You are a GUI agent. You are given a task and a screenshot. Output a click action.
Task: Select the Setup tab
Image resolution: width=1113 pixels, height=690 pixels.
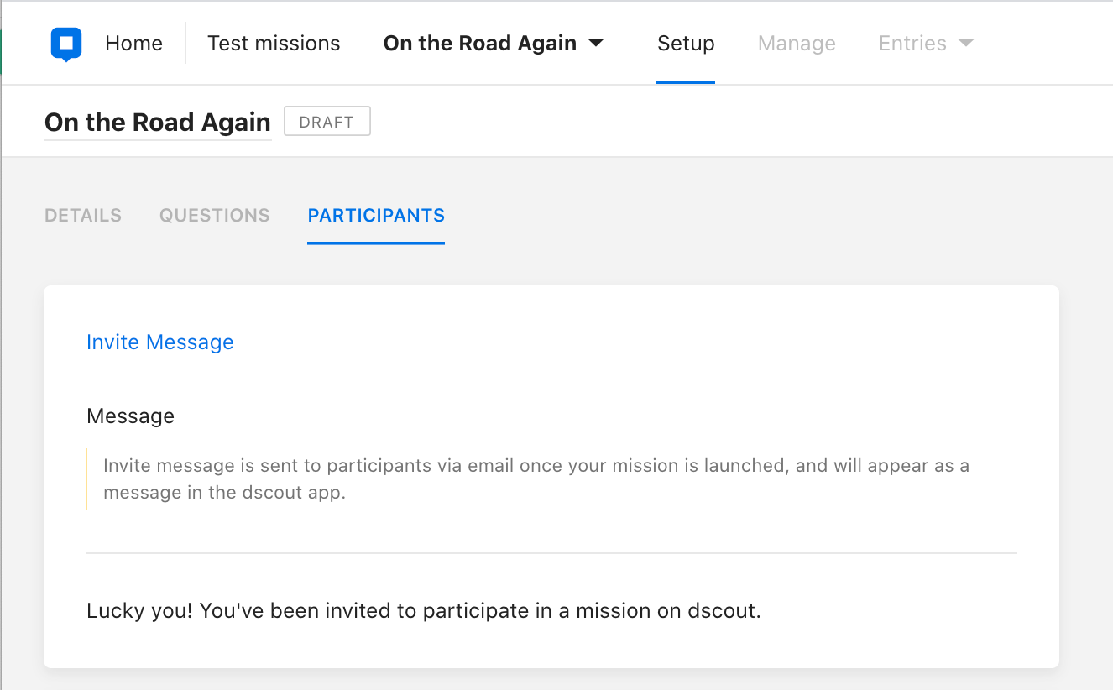coord(686,44)
